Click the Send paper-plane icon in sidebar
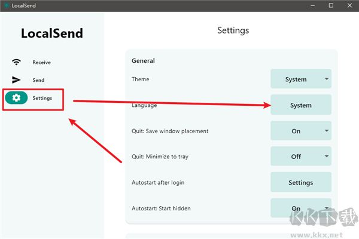Image resolution: width=359 pixels, height=239 pixels. [16, 80]
